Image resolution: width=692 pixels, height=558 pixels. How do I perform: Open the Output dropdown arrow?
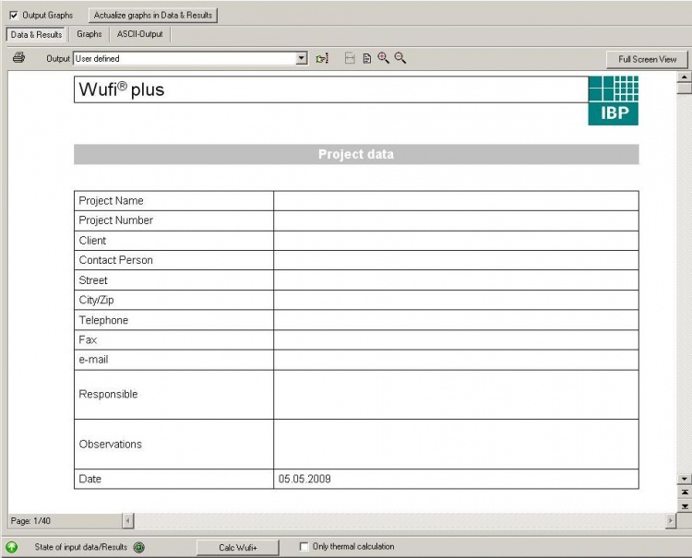point(302,58)
